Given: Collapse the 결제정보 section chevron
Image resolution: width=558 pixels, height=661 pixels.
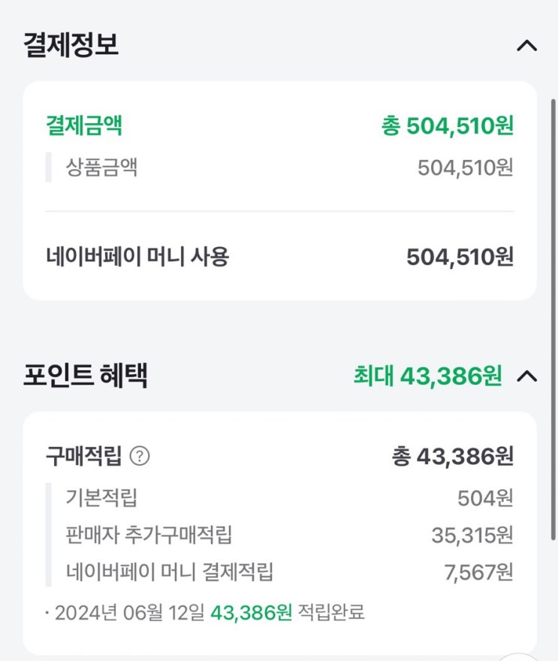Looking at the screenshot, I should [527, 46].
